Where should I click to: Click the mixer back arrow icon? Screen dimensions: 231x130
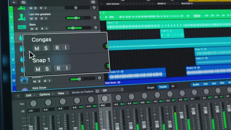point(18,96)
